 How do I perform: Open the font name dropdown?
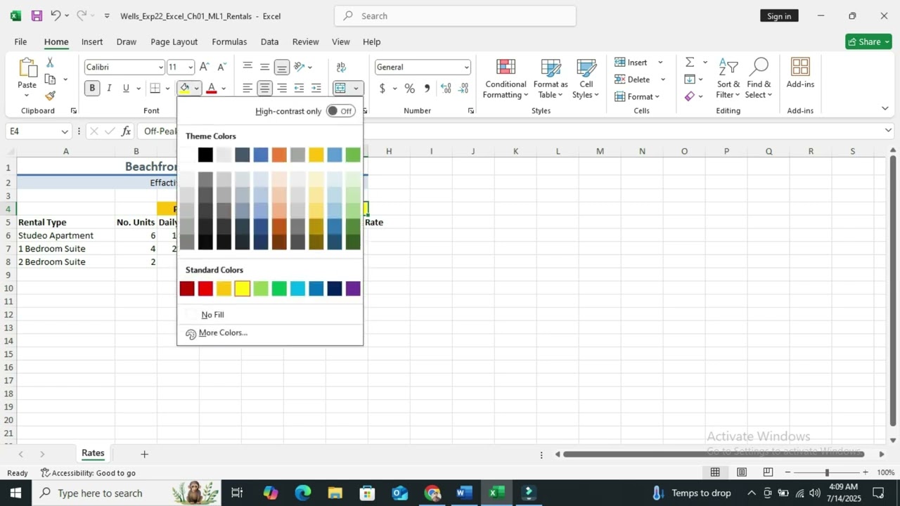(160, 67)
